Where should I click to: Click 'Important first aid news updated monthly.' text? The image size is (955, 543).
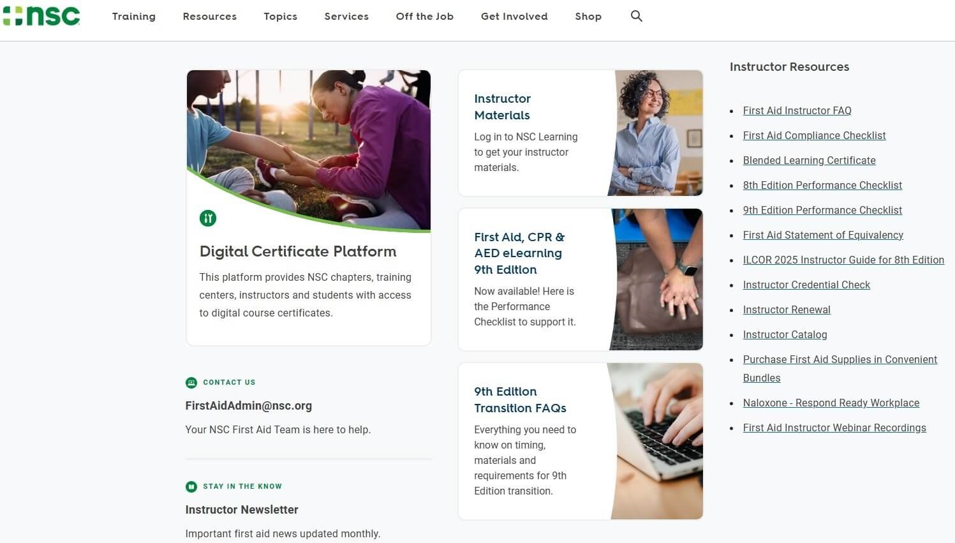point(283,534)
